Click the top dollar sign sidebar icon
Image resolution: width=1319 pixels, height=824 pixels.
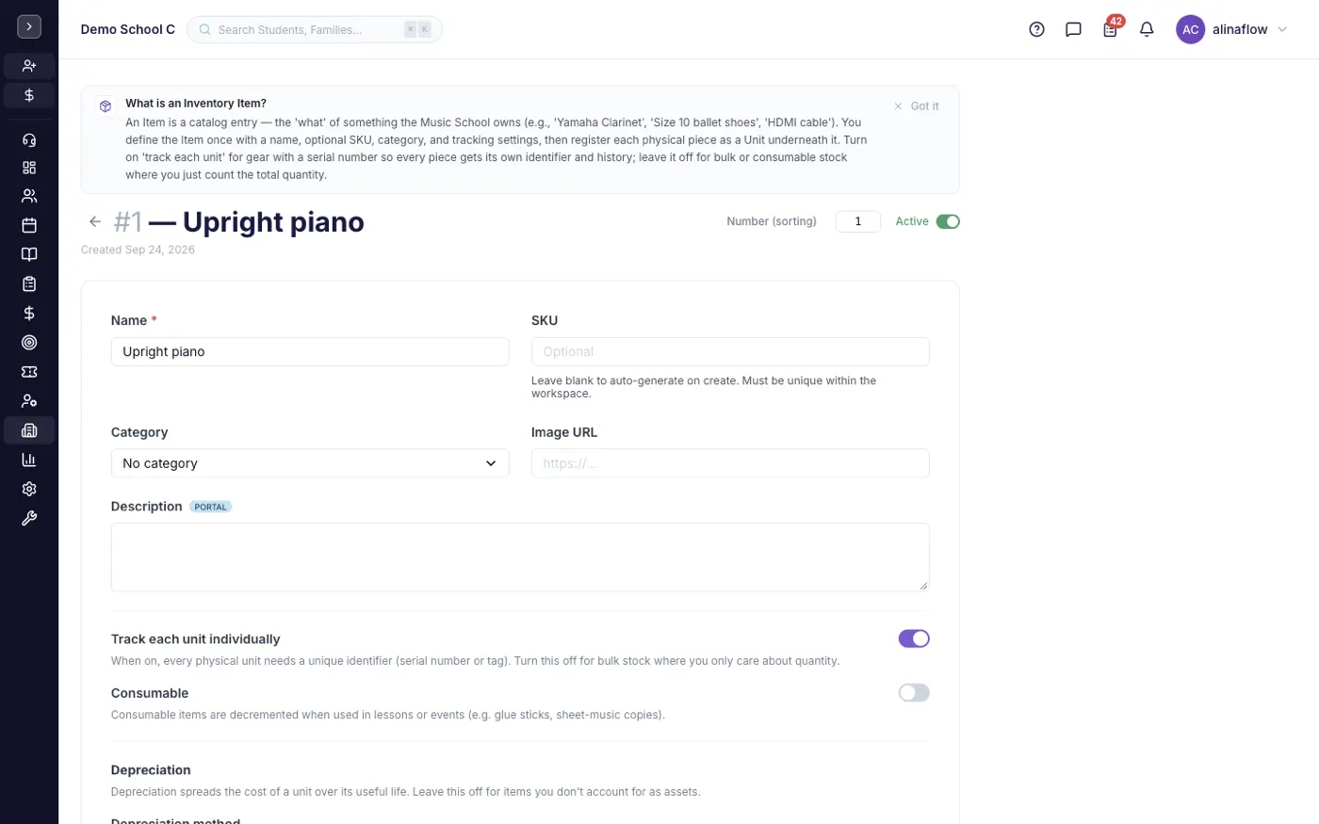coord(29,95)
